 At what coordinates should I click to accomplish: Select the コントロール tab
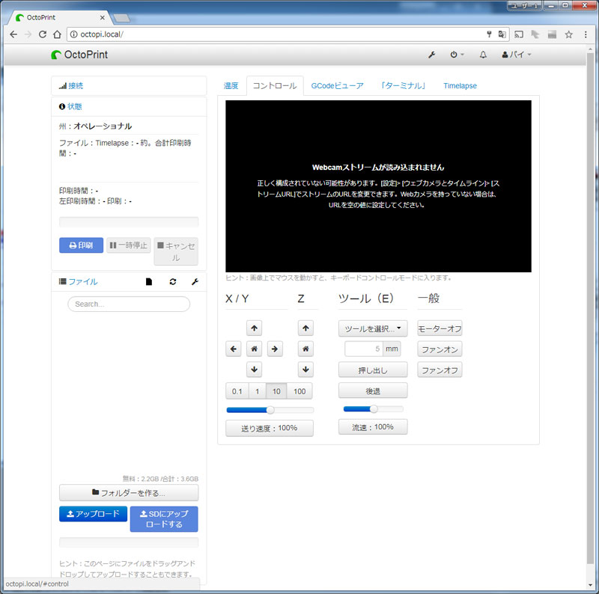click(x=275, y=86)
